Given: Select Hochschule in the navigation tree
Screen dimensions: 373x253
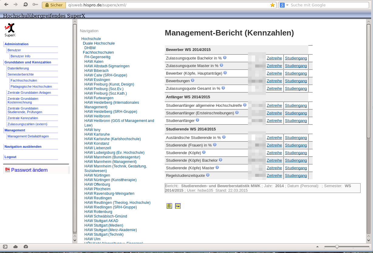Looking at the screenshot, I should (91, 39).
